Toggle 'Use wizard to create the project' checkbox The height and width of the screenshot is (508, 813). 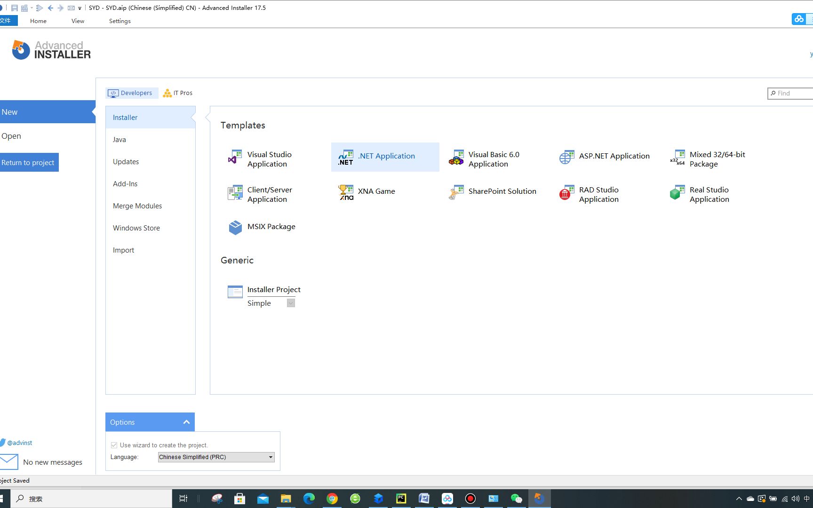click(114, 445)
